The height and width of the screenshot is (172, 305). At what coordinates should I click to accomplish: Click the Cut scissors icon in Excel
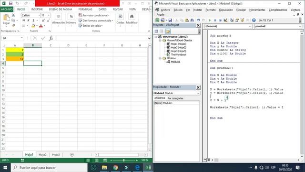[x=13, y=15]
